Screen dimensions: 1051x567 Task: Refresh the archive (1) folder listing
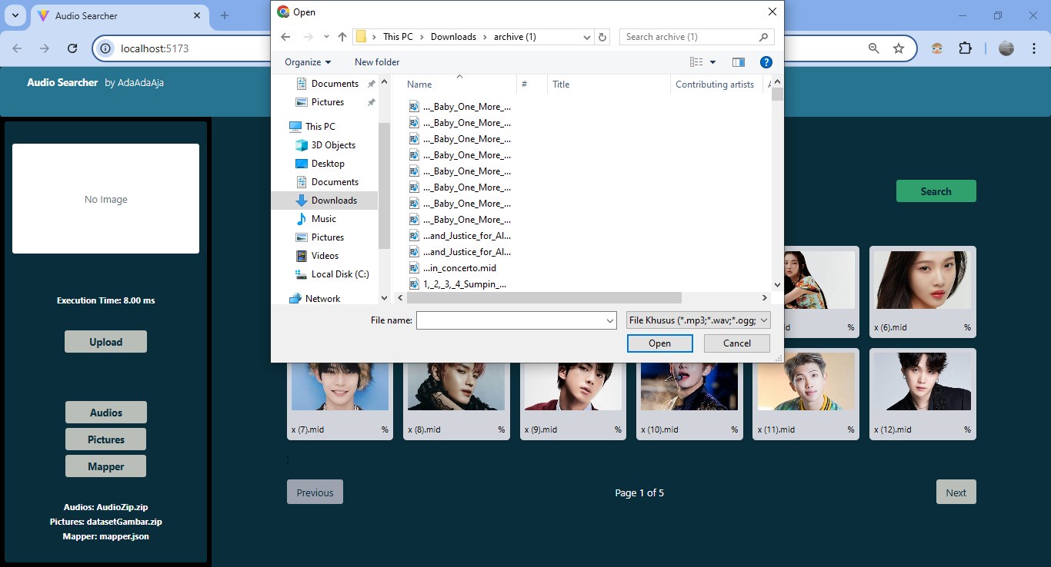pyautogui.click(x=603, y=37)
